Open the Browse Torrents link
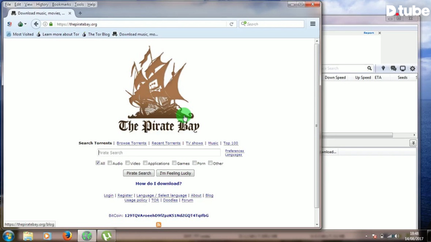The height and width of the screenshot is (242, 431). 131,143
